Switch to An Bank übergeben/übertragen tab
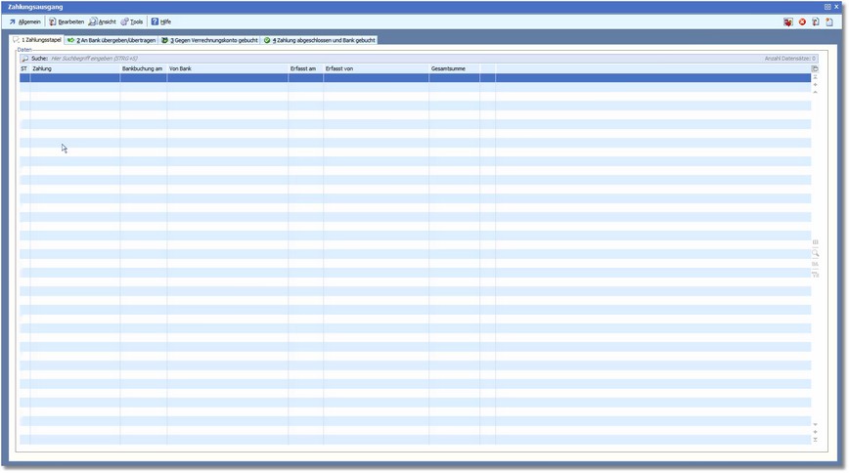 (112, 40)
